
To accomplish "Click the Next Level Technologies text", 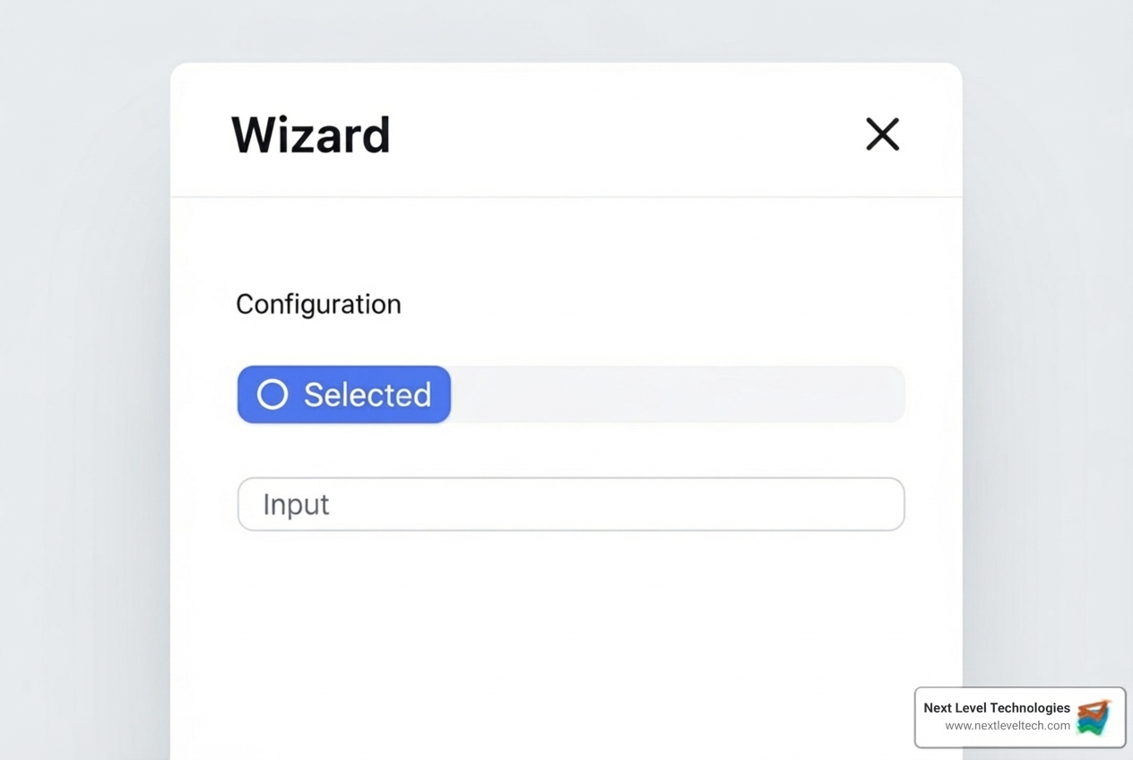I will click(x=997, y=707).
